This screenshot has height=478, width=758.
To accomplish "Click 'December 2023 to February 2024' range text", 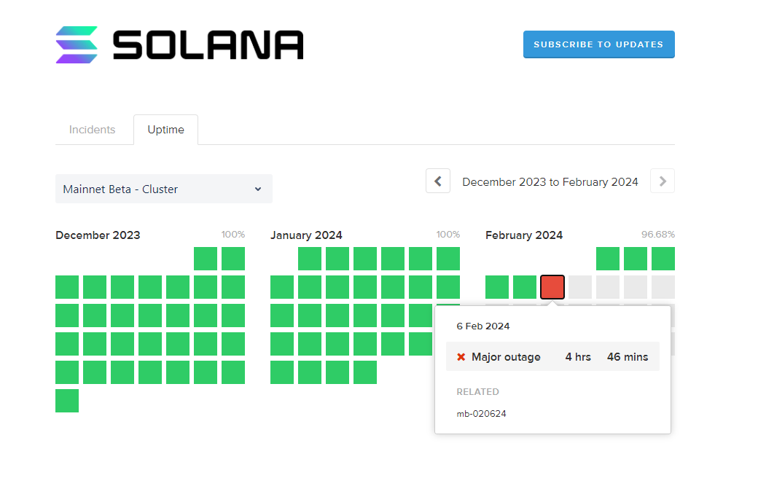I will point(550,181).
